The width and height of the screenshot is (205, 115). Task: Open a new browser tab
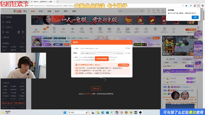tap(58, 2)
